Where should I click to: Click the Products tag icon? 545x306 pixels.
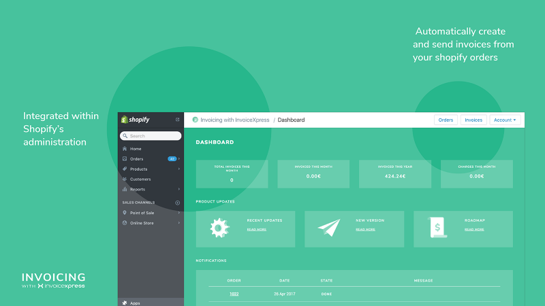[125, 169]
